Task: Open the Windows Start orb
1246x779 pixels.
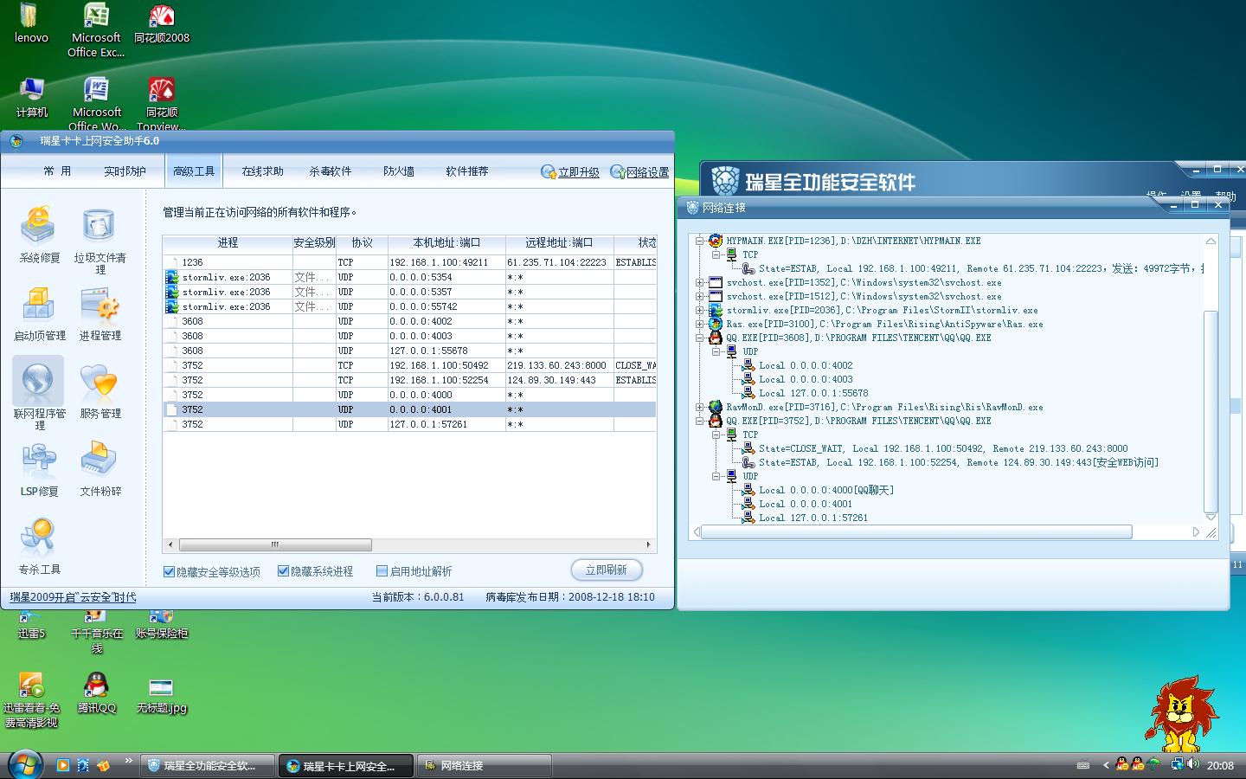Action: 25,765
